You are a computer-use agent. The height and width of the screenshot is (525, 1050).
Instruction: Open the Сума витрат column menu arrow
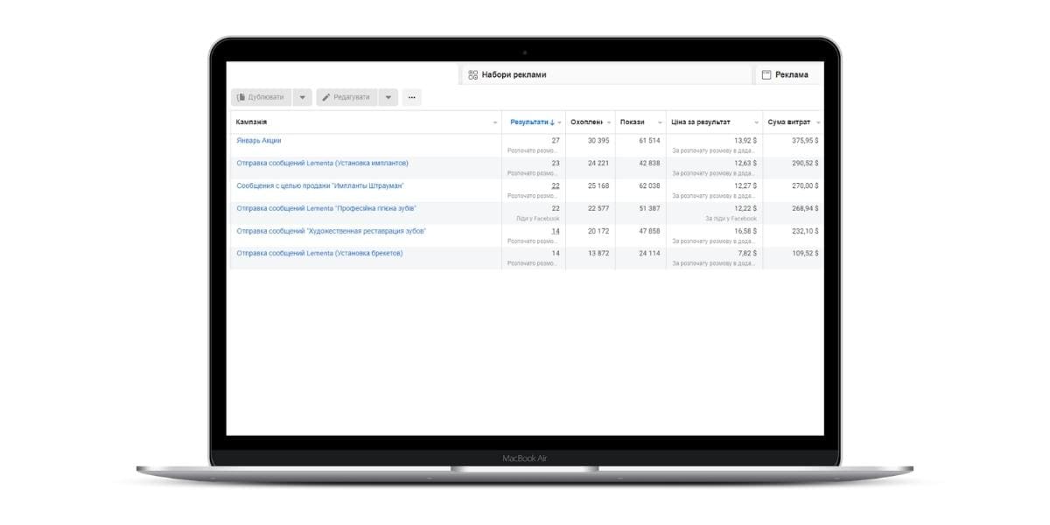click(818, 122)
